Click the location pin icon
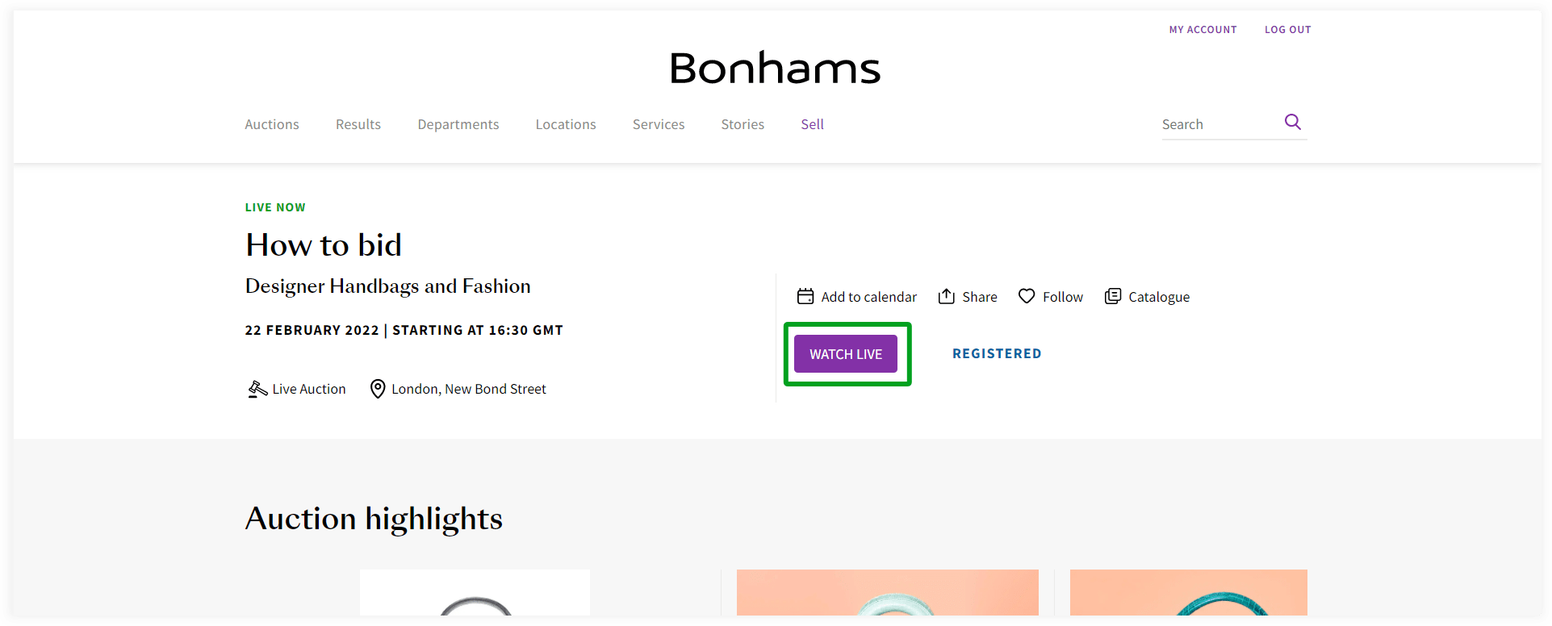This screenshot has height=626, width=1552. (x=377, y=389)
